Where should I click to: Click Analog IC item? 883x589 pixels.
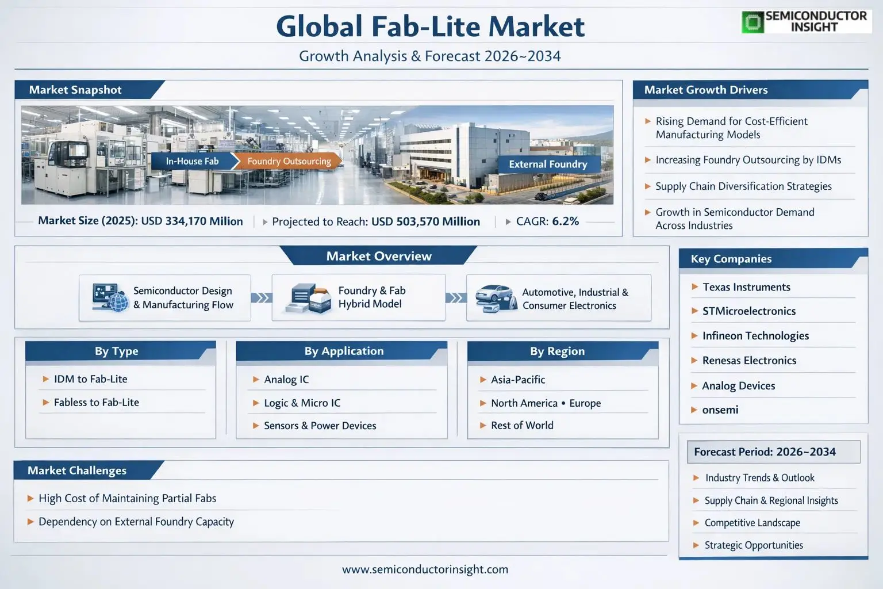(x=286, y=380)
